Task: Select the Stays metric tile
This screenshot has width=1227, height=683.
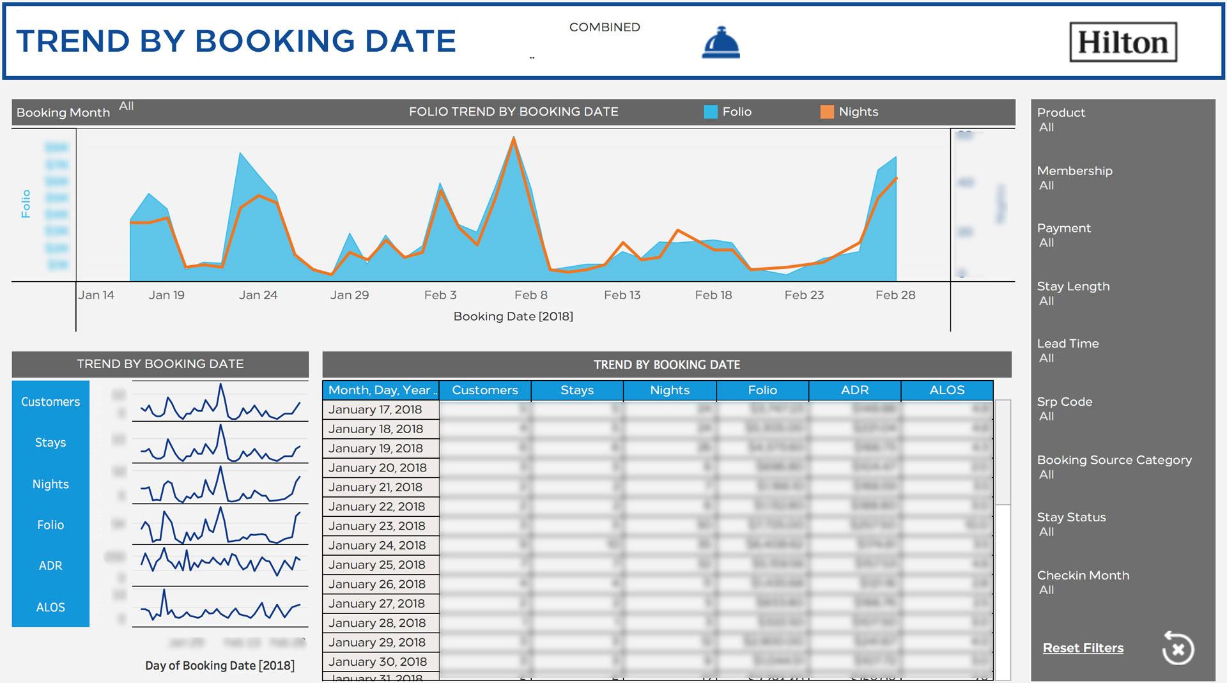Action: pyautogui.click(x=50, y=443)
